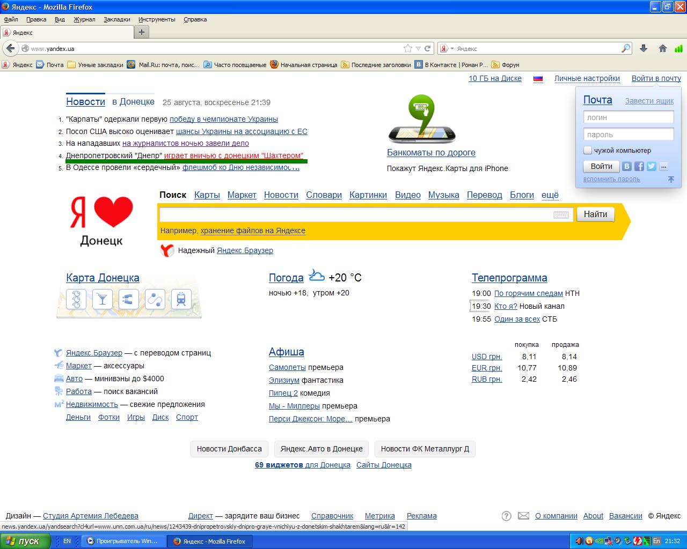Click the magnifier in the Yandex search box
The height and width of the screenshot is (549, 687).
(626, 48)
